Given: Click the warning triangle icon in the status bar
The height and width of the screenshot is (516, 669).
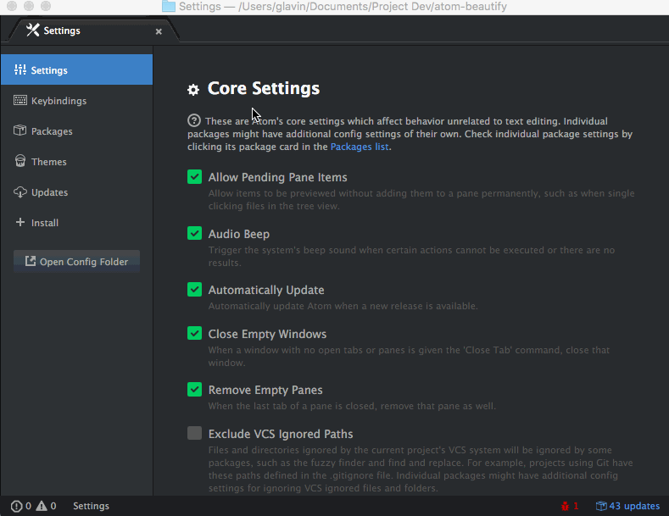Looking at the screenshot, I should tap(42, 506).
